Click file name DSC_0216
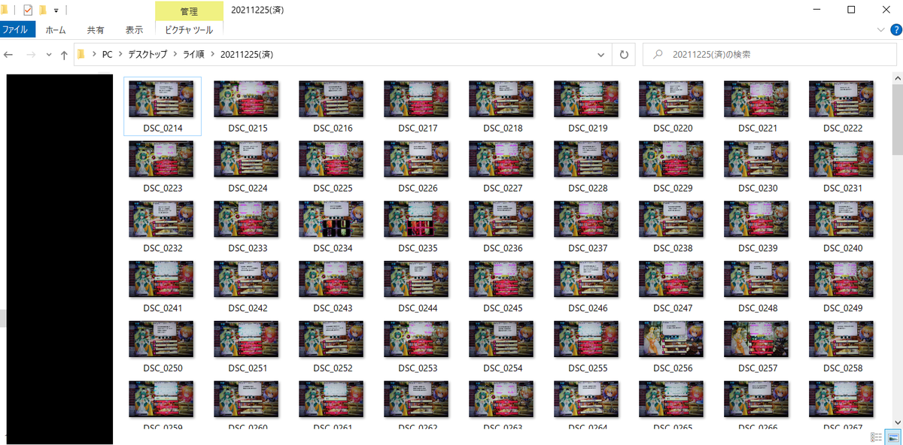 tap(333, 129)
